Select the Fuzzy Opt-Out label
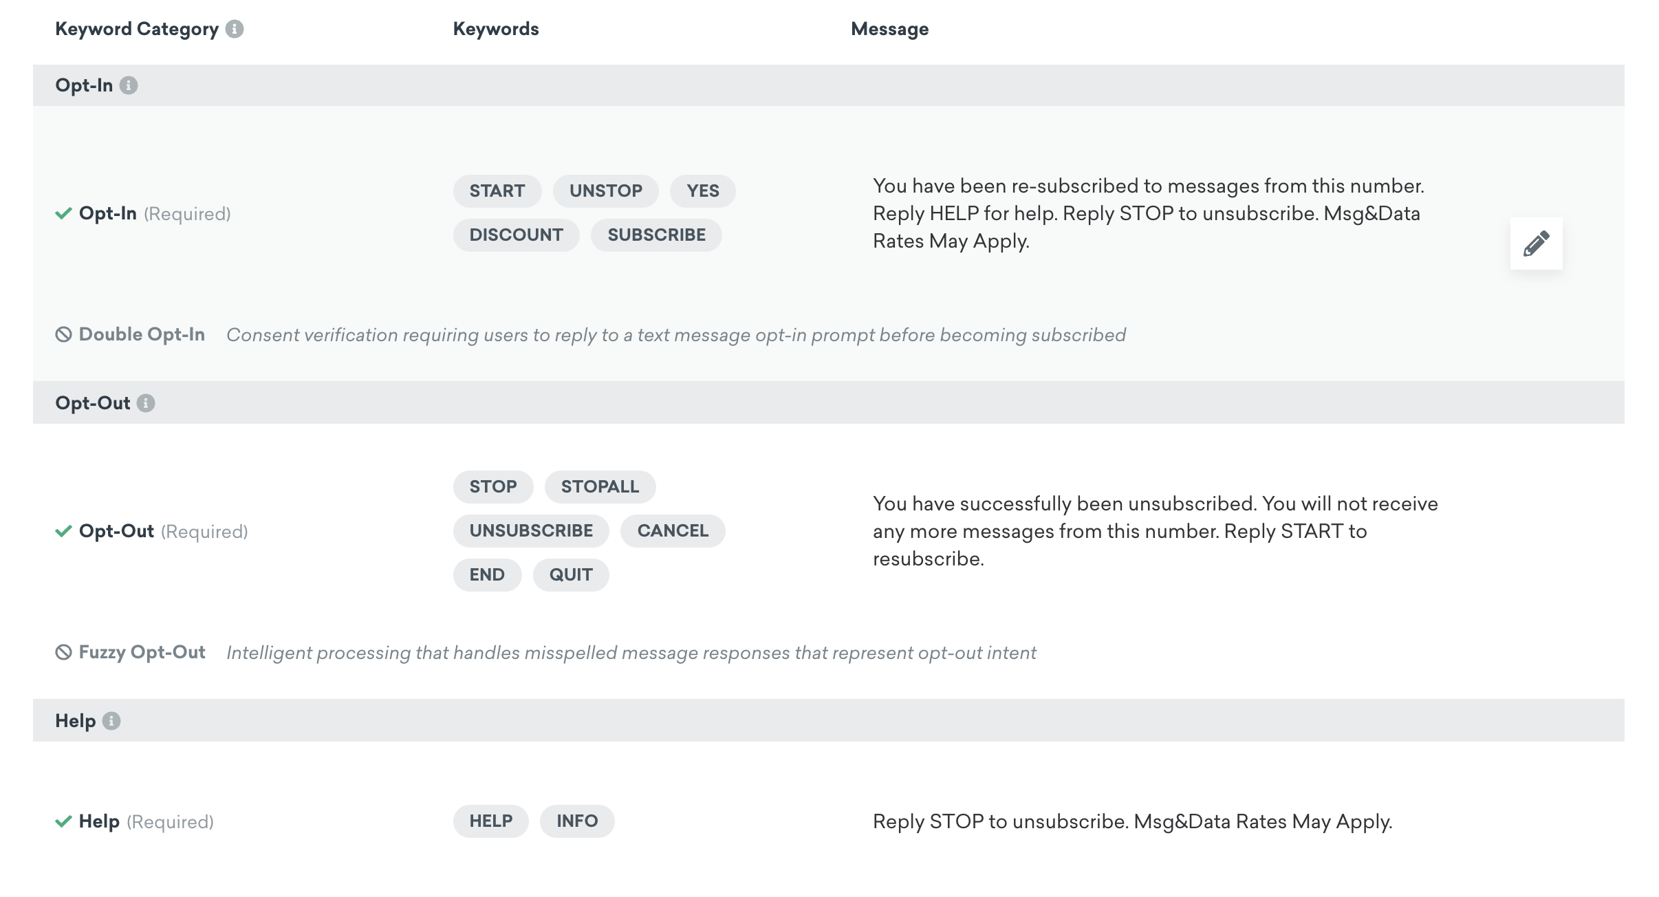This screenshot has width=1659, height=897. pos(142,652)
